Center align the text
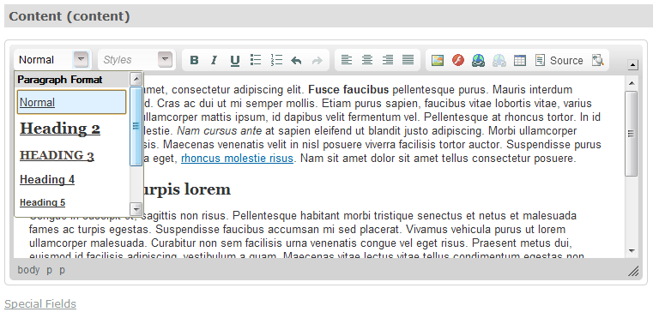 [367, 60]
